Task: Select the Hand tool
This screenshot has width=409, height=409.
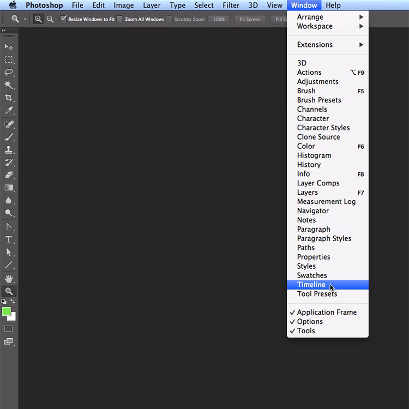Action: click(x=9, y=279)
